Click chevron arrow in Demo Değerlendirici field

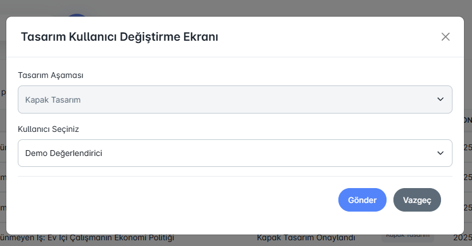pos(440,153)
